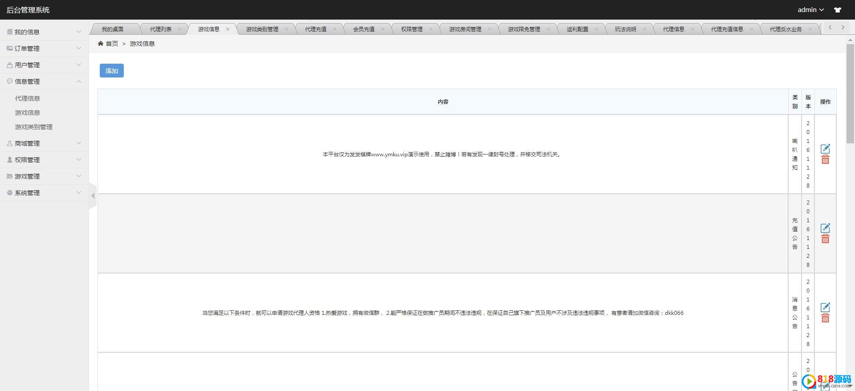Delete the 消息公告 row entry
Screen dimensions: 855x391
click(825, 318)
